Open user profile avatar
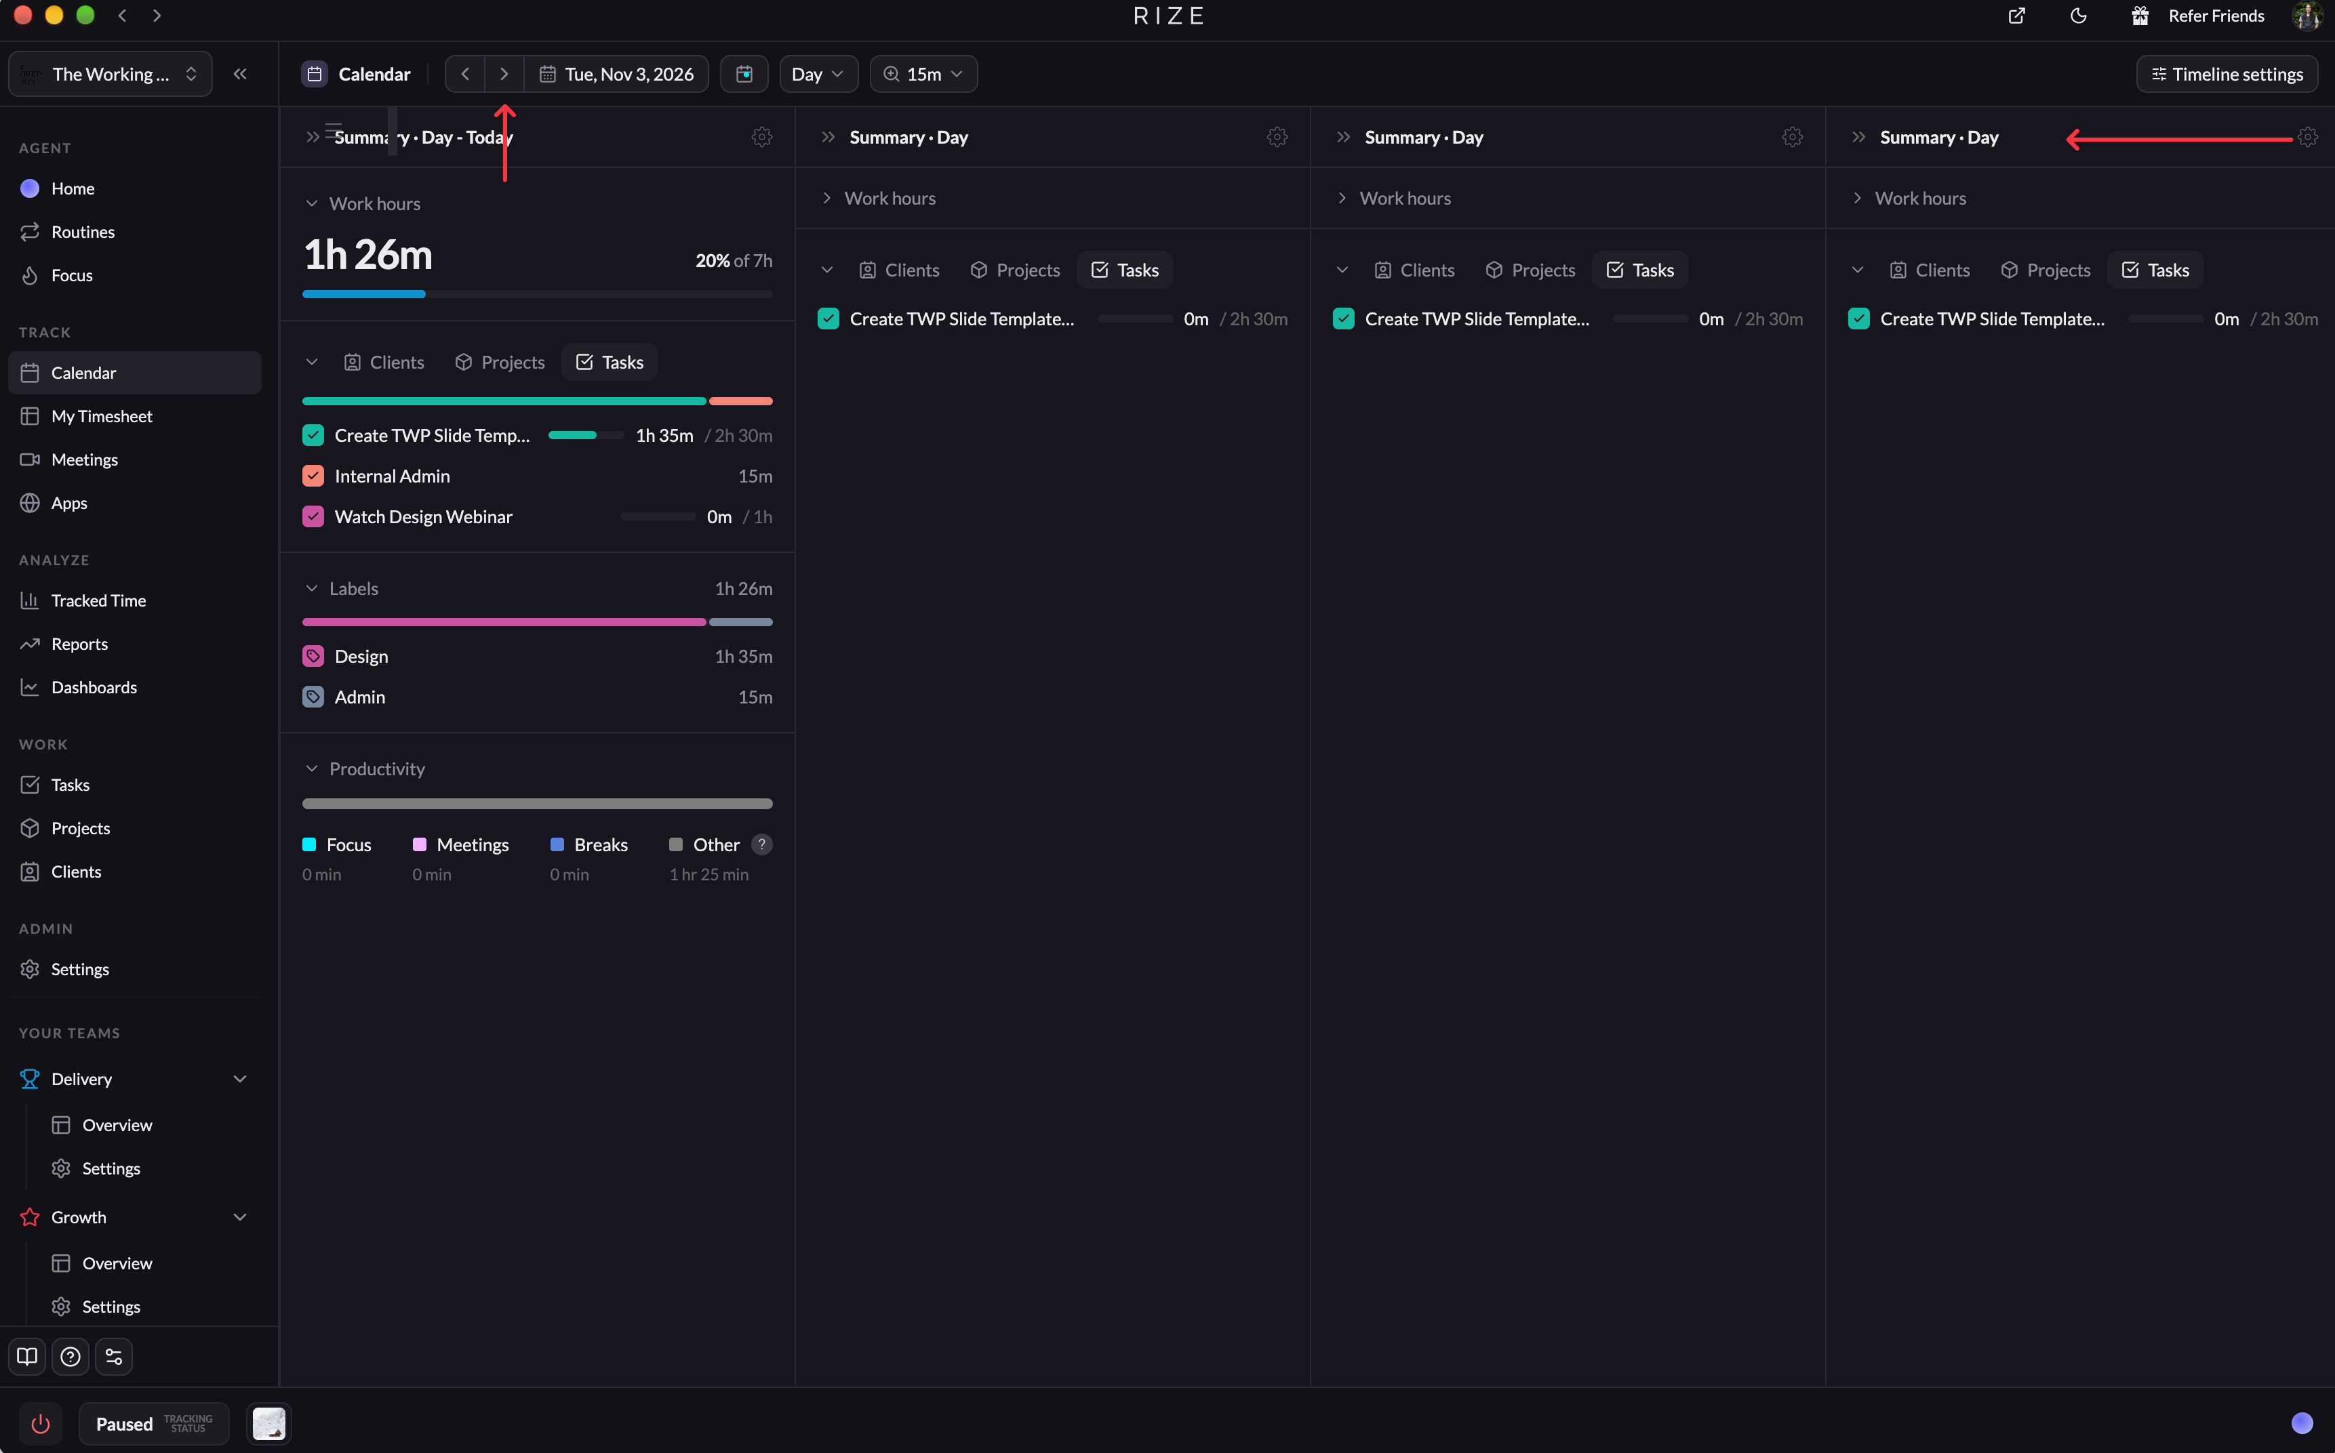Viewport: 2335px width, 1453px height. point(2307,16)
